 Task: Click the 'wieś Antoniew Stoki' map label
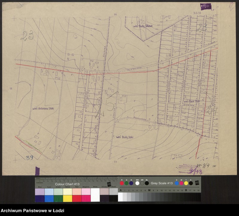click(x=45, y=109)
